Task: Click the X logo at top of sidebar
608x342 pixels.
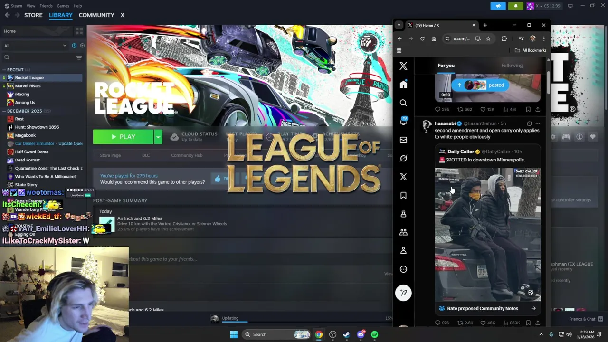Action: 403,66
